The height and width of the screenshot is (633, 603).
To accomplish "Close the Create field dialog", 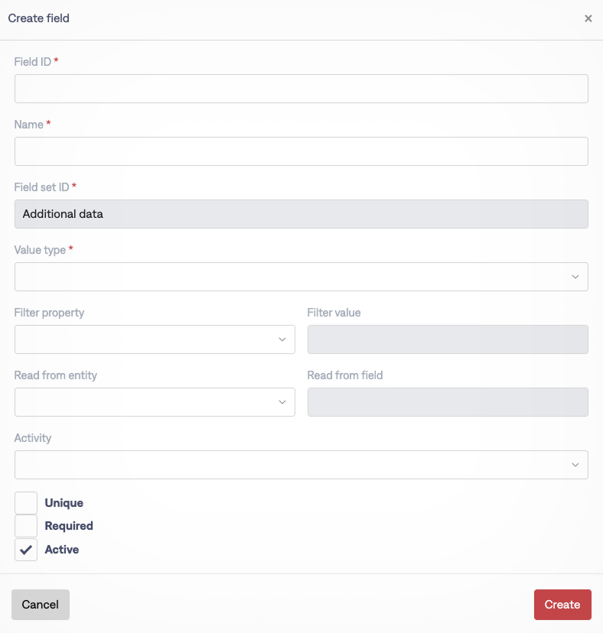I will (588, 18).
